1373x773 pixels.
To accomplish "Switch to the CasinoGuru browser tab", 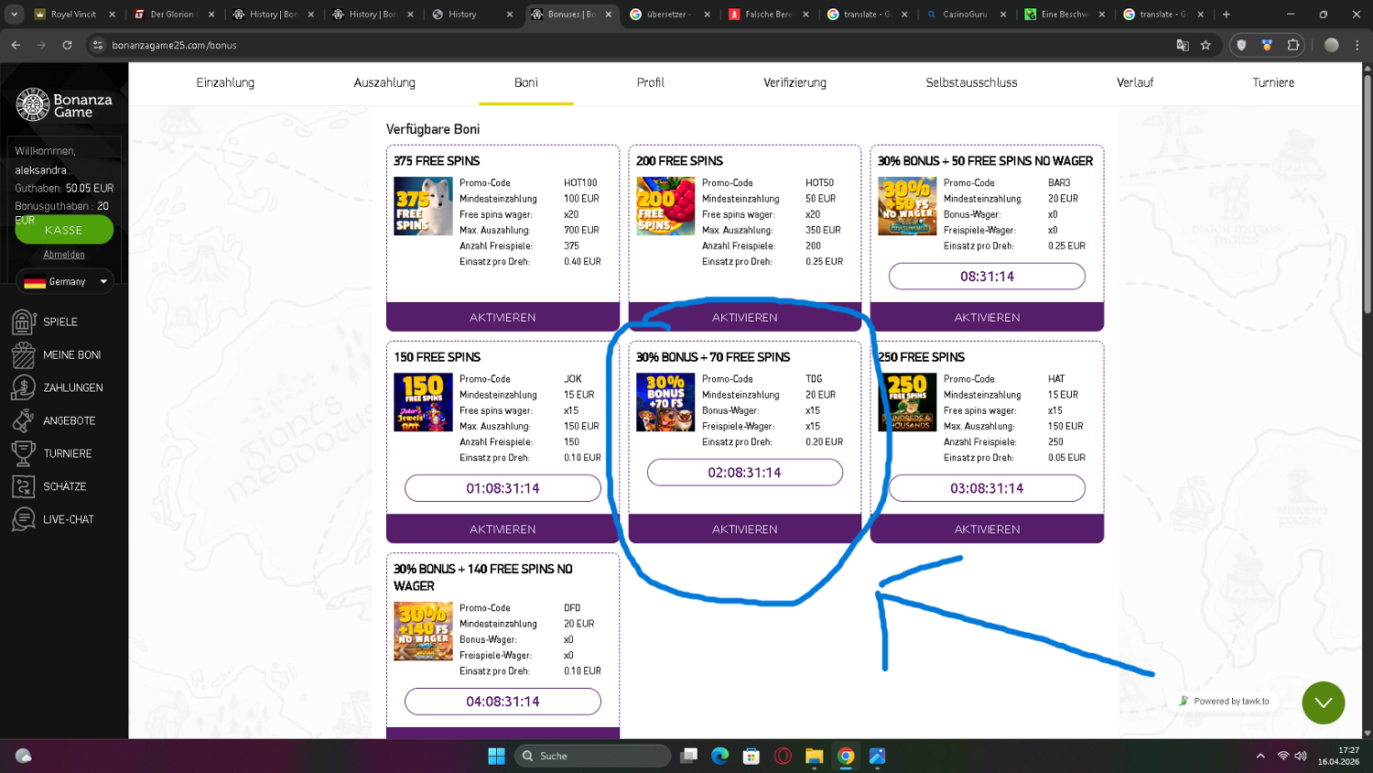I will [x=965, y=14].
